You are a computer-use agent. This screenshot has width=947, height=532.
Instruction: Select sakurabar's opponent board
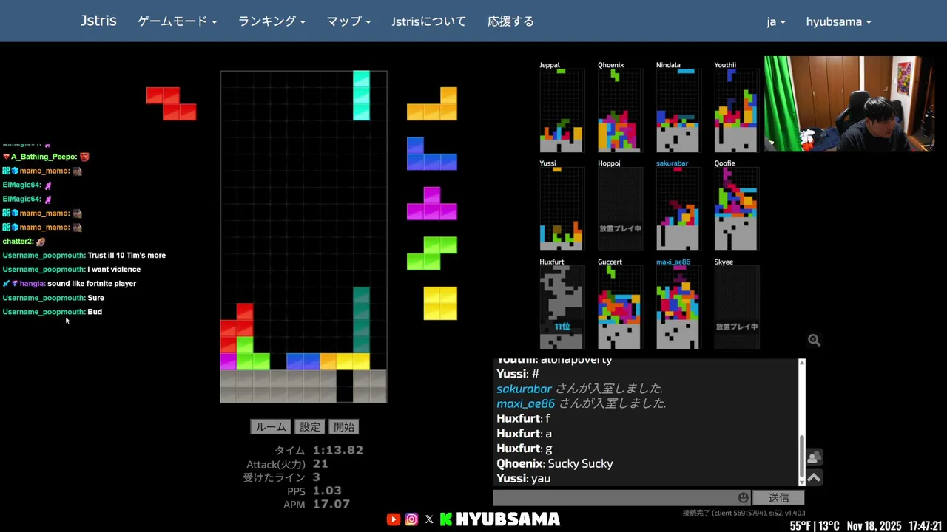(678, 208)
